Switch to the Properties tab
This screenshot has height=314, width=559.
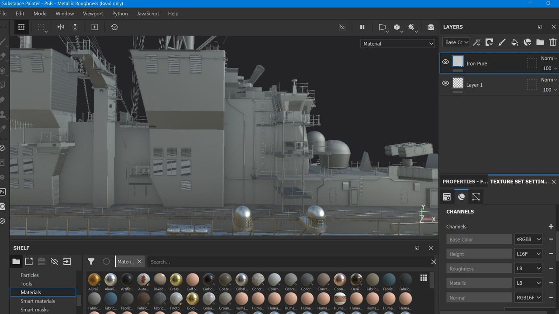(465, 182)
